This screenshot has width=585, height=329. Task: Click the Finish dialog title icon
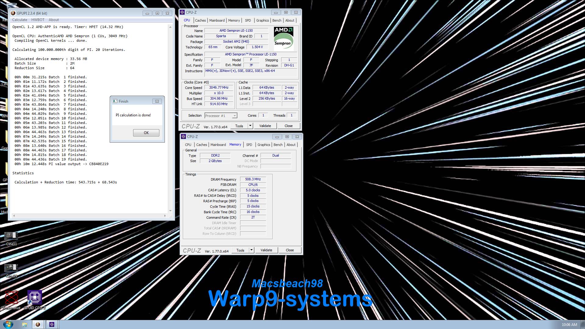(x=115, y=101)
